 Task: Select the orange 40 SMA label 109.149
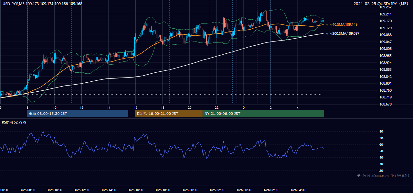pos(342,24)
